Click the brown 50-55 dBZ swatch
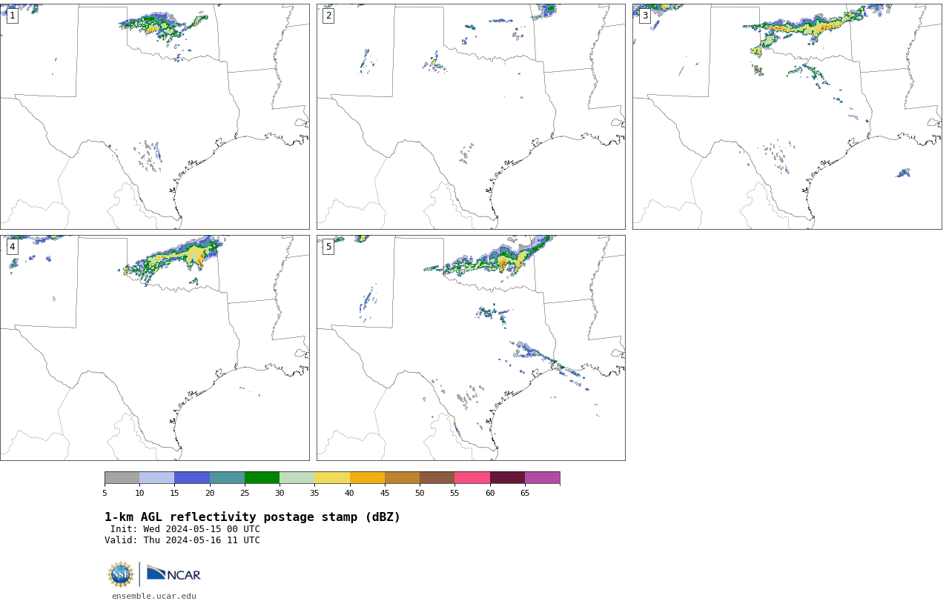This screenshot has width=949, height=604. coord(437,477)
